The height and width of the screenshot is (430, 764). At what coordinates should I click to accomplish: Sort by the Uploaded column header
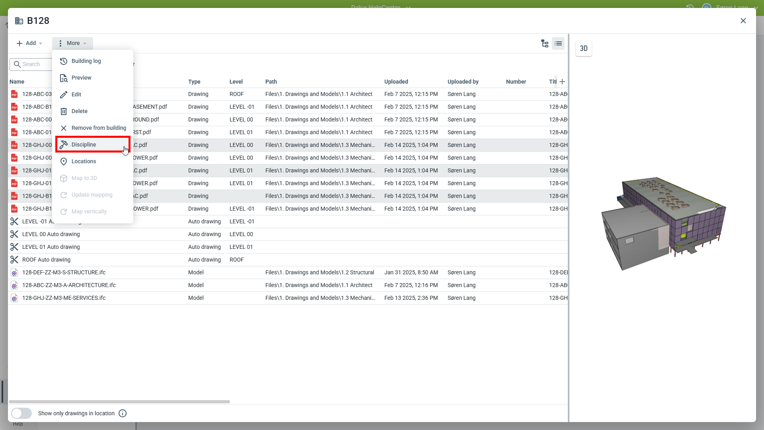click(396, 82)
